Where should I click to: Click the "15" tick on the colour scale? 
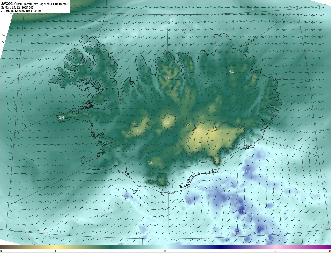coord(221,251)
